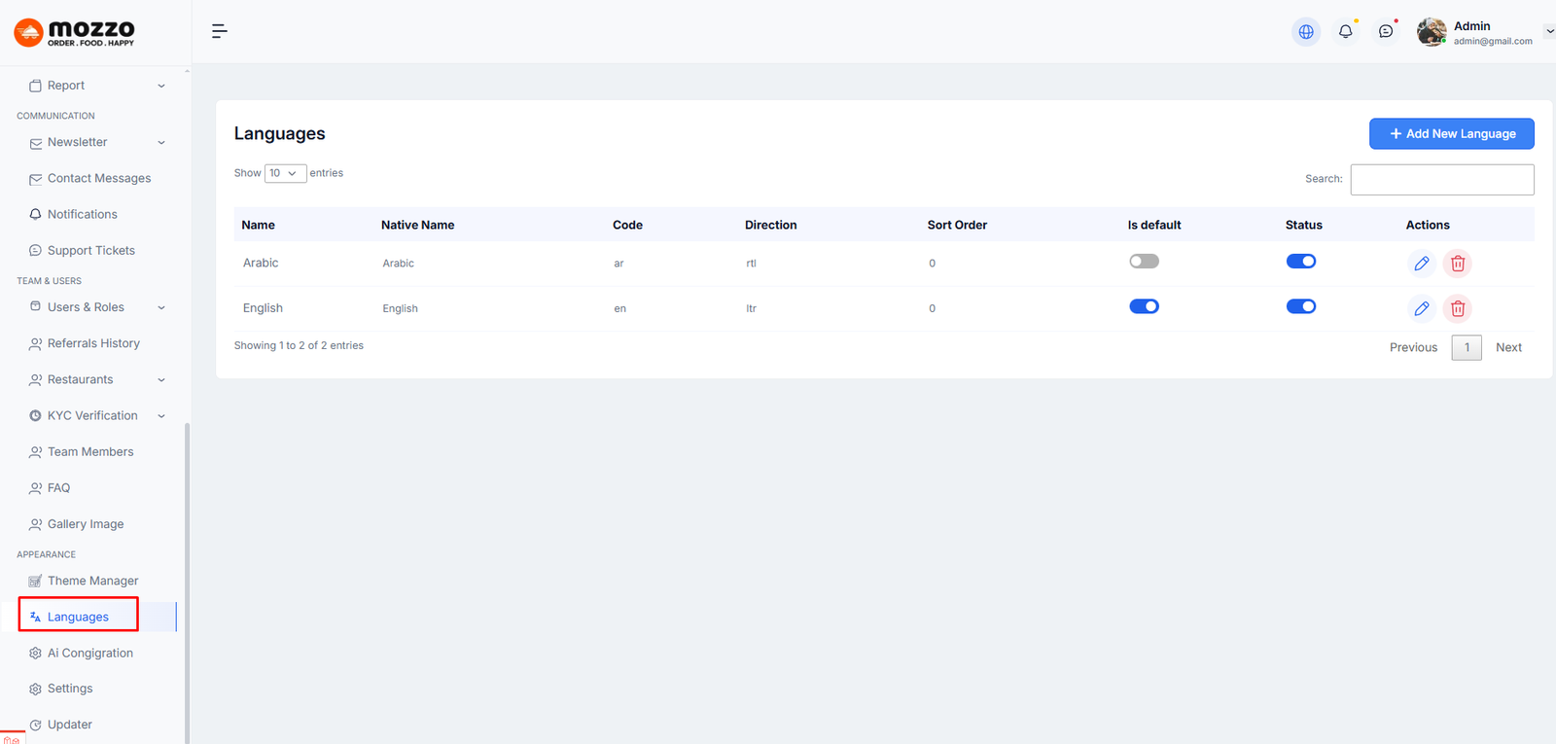Disable the Status toggle for Arabic
This screenshot has width=1556, height=744.
(1300, 262)
